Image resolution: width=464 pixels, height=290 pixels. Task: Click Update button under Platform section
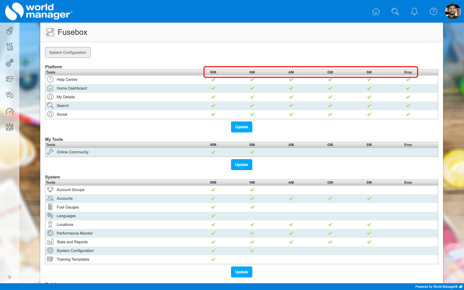tap(242, 127)
